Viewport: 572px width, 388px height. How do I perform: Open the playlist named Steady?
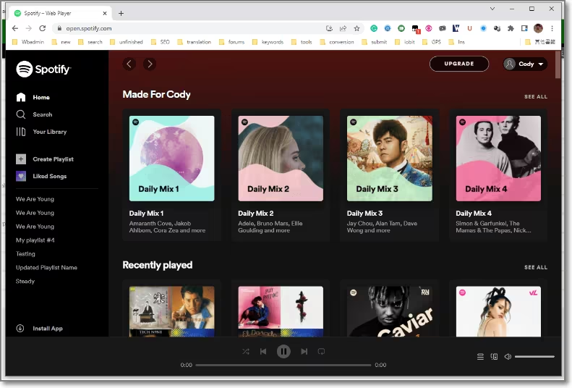tap(25, 281)
